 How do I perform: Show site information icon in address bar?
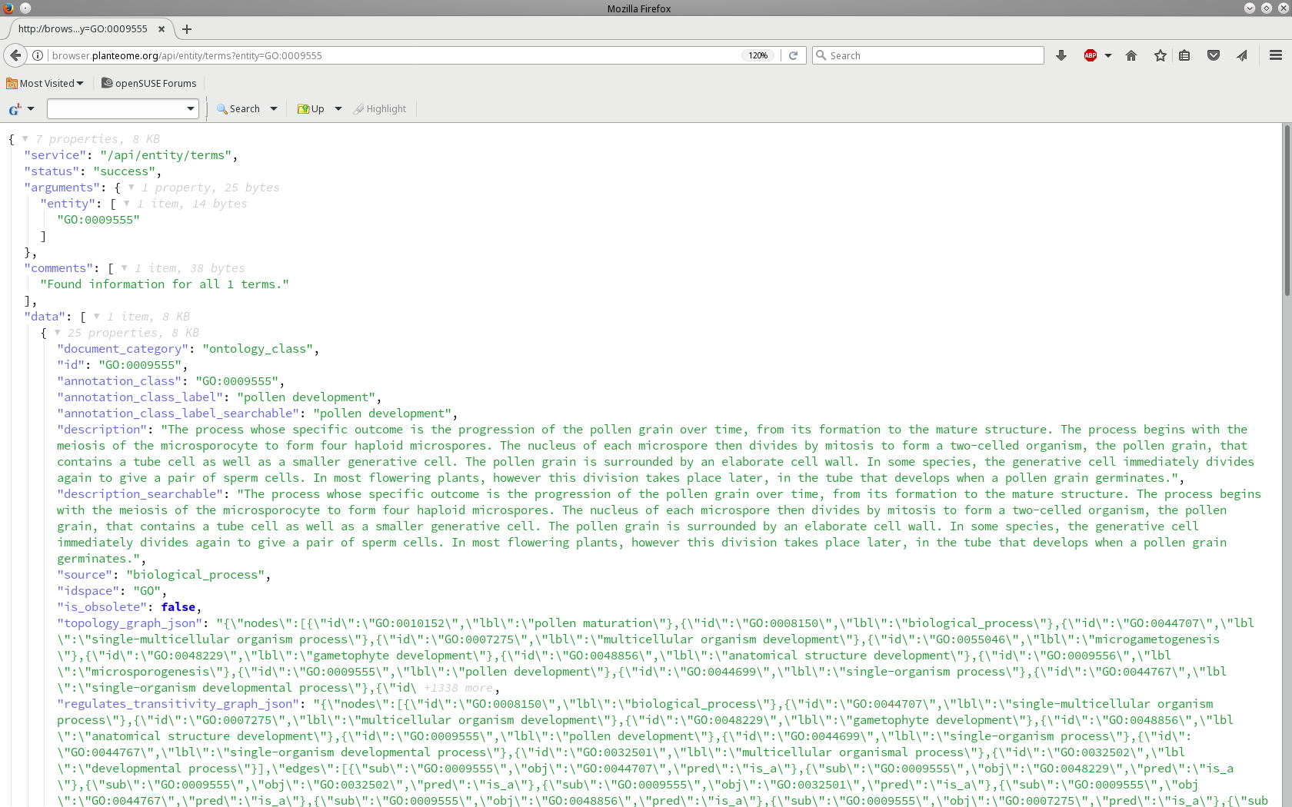(38, 55)
